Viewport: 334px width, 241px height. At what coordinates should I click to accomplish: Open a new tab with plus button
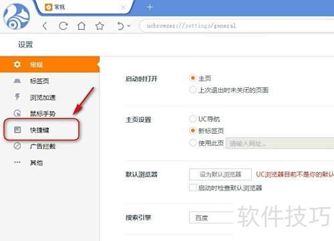[150, 7]
